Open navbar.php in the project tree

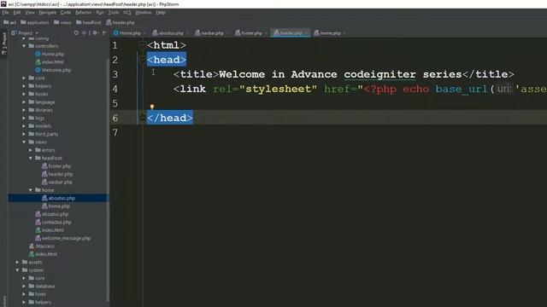pos(57,182)
